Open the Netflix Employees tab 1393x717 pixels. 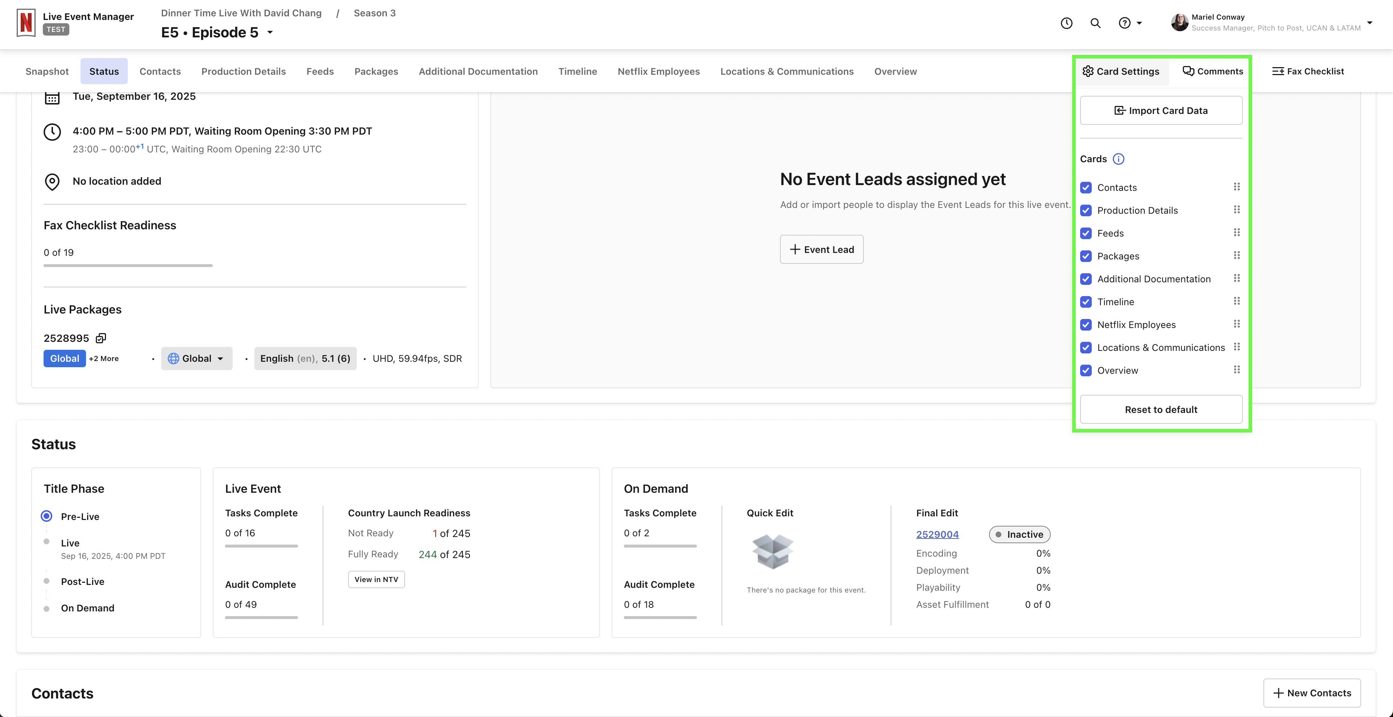tap(659, 71)
